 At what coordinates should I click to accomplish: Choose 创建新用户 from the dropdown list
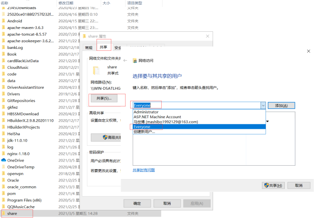(199, 132)
